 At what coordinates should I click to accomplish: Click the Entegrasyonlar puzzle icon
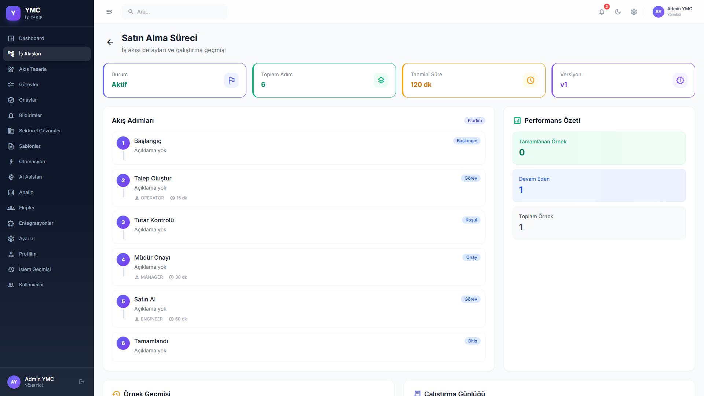click(11, 223)
